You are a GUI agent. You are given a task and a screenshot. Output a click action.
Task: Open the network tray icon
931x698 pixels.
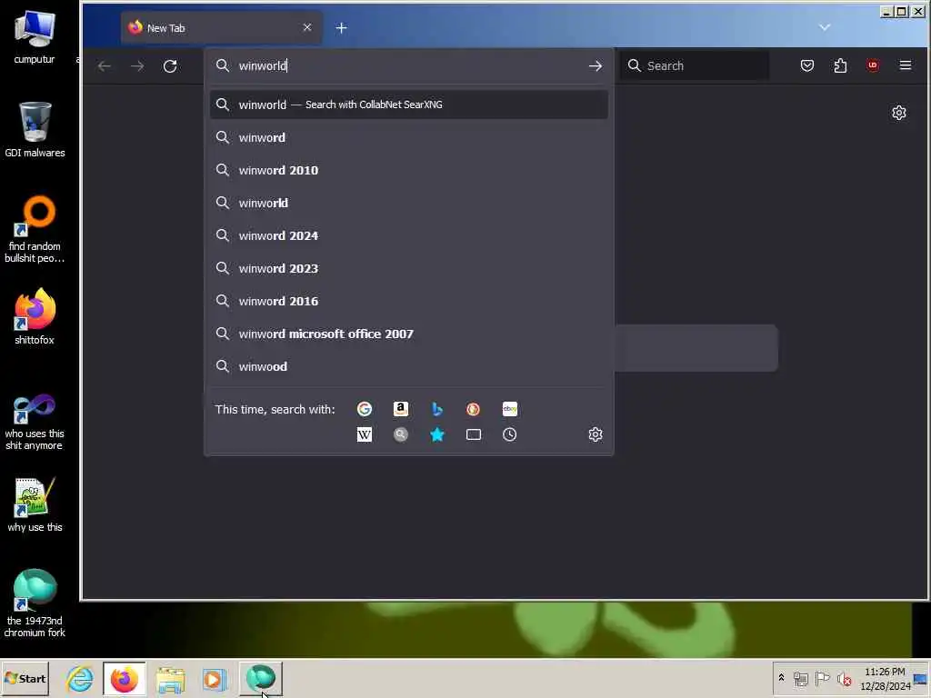[x=800, y=678]
